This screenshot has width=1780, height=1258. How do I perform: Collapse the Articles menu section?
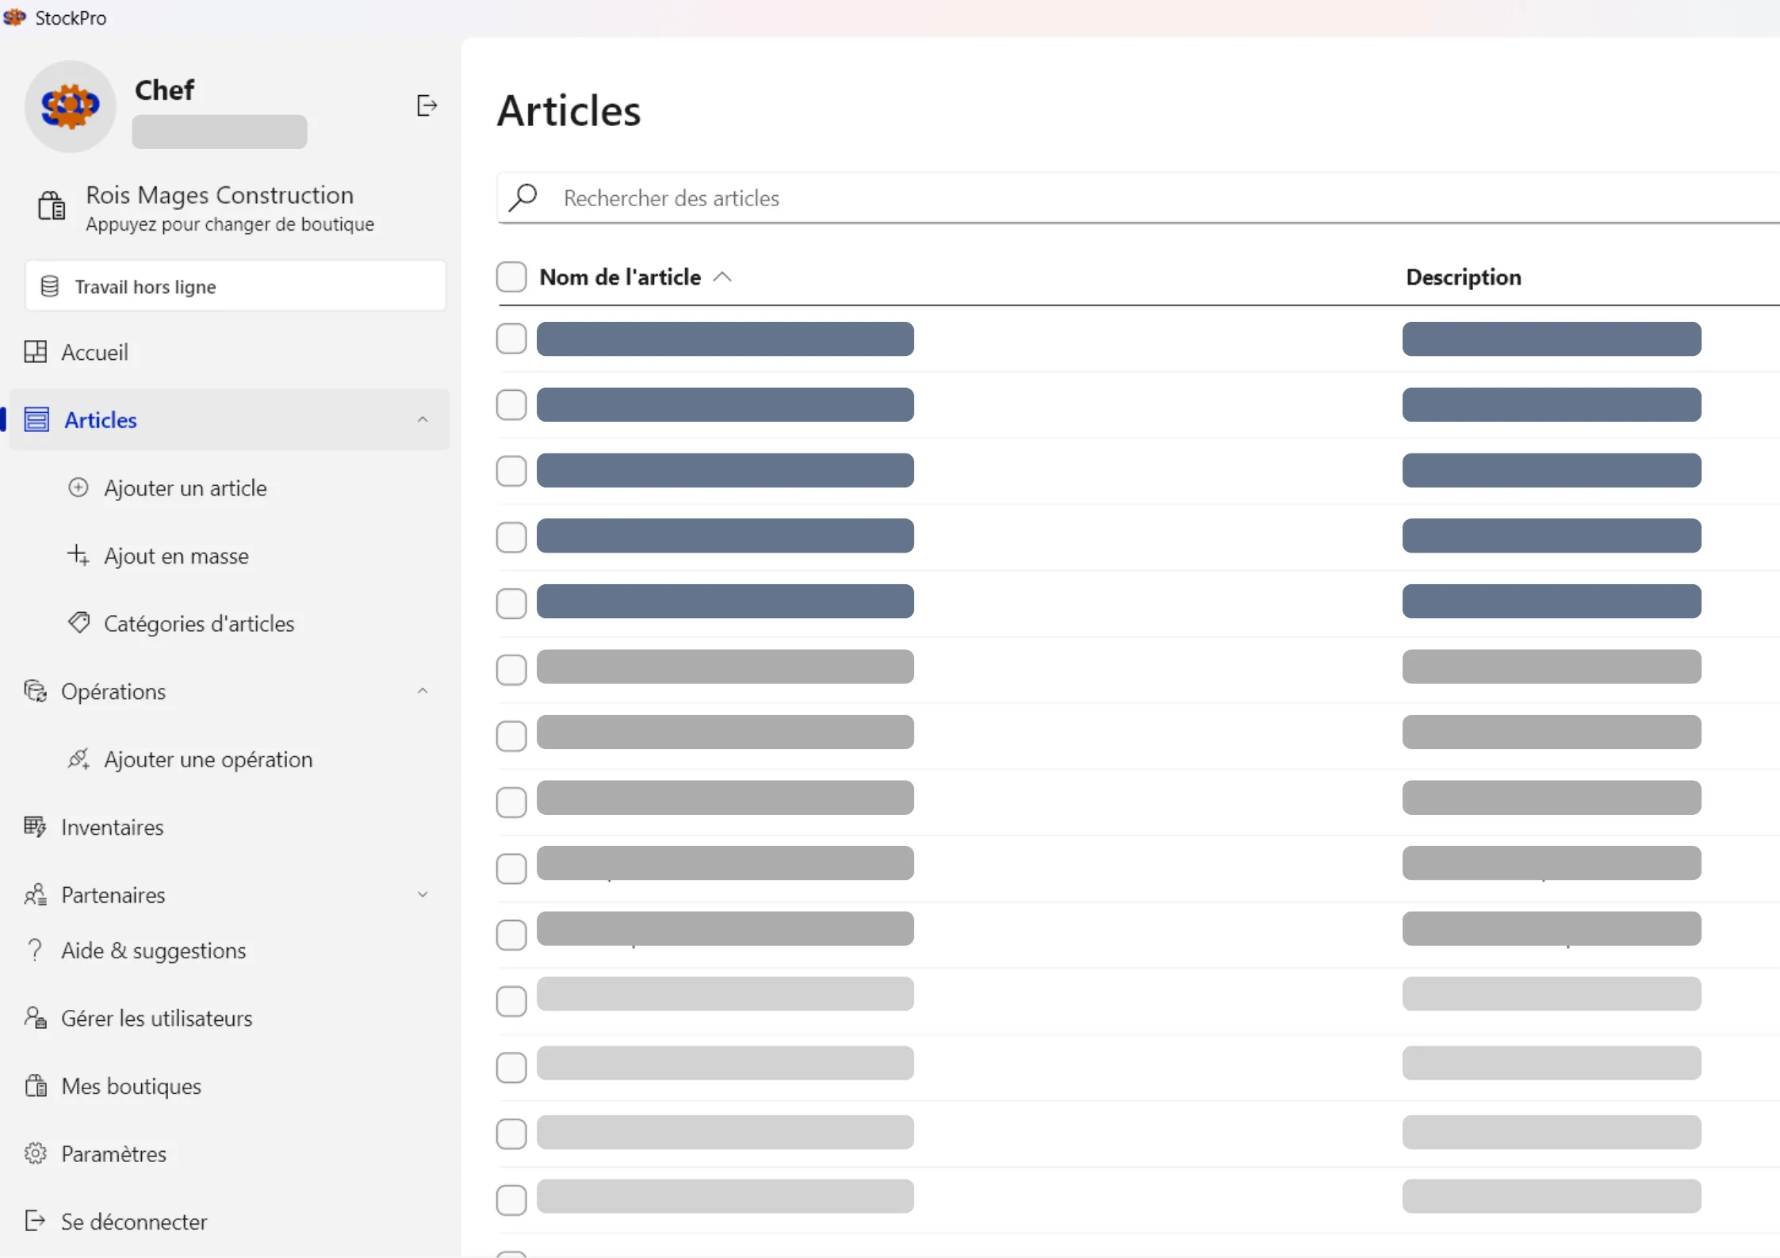coord(423,419)
